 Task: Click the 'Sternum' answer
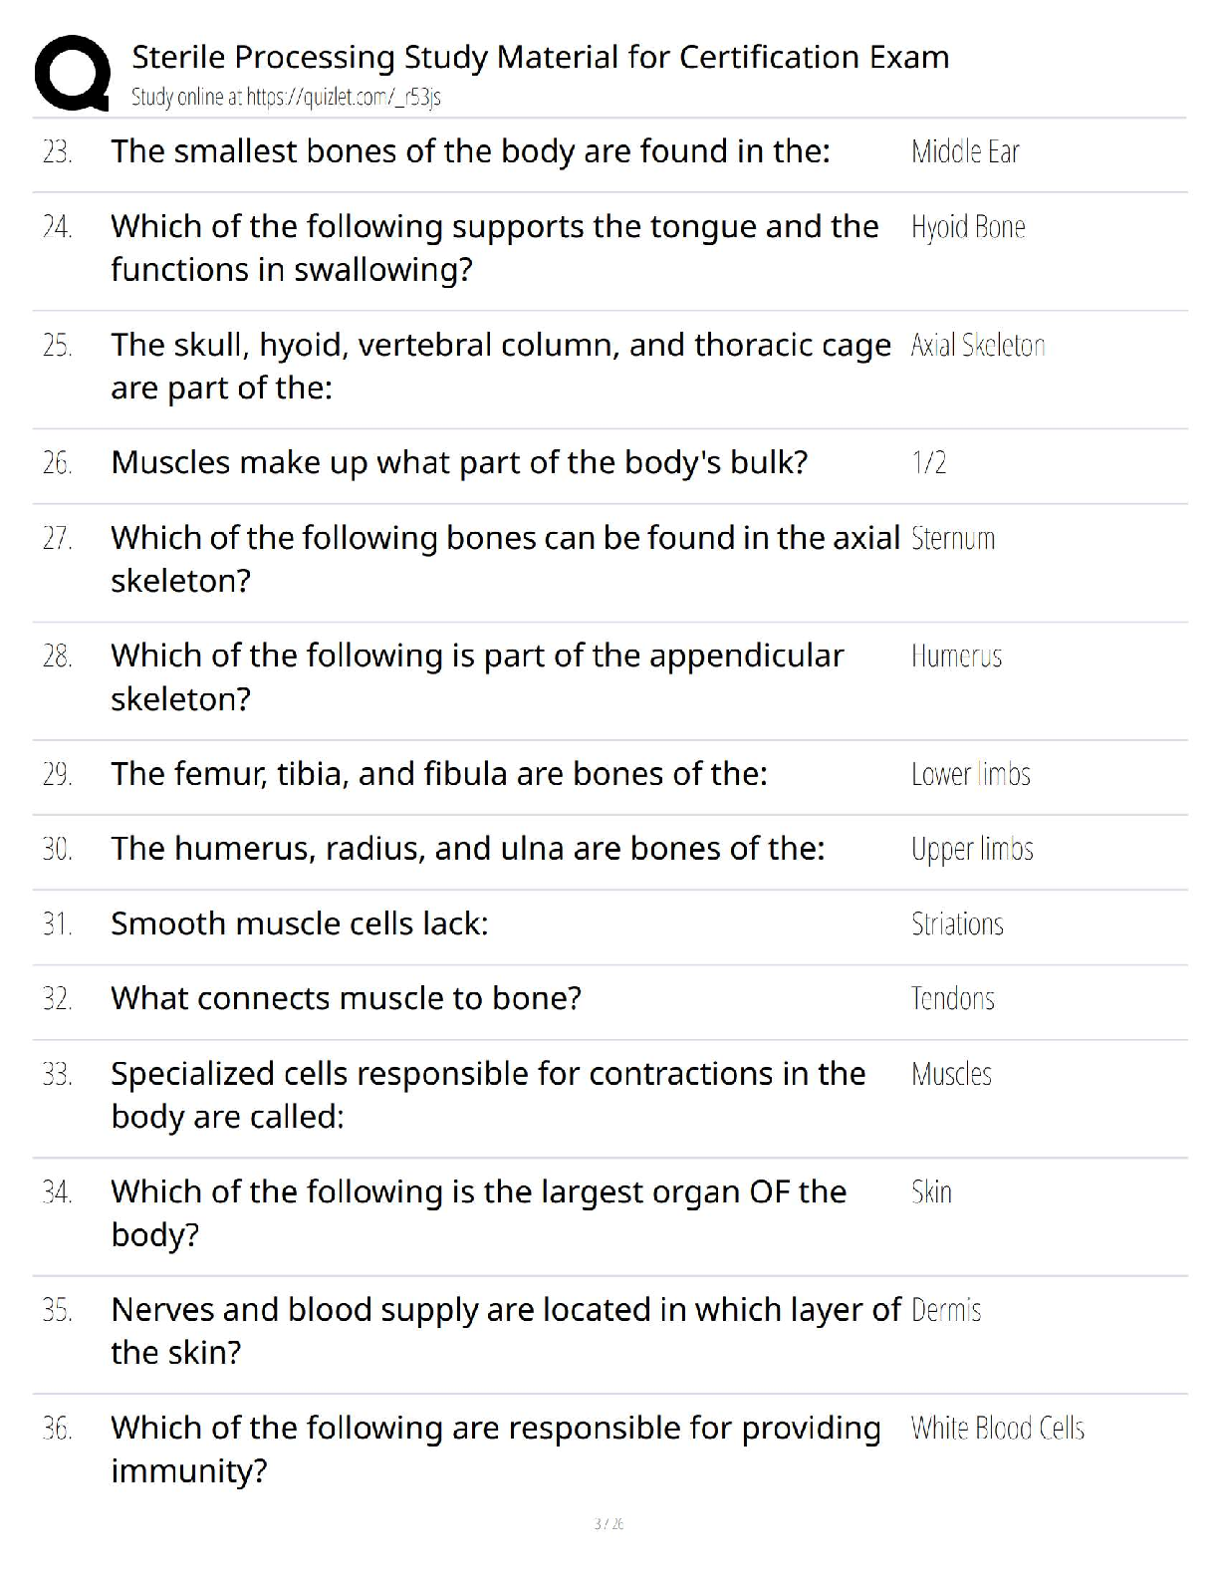(x=953, y=539)
